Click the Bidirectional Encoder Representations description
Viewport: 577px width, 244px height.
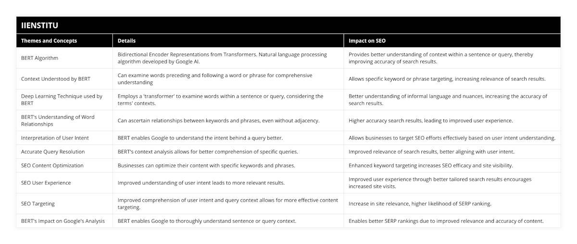[x=222, y=58]
